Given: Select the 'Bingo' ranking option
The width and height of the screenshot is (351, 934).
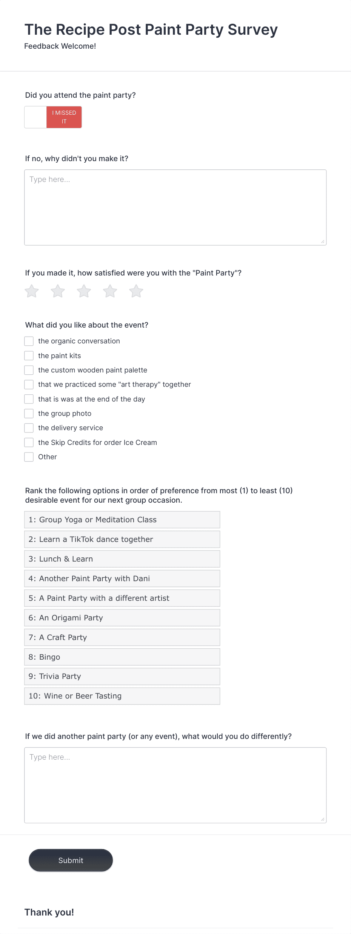Looking at the screenshot, I should [122, 657].
